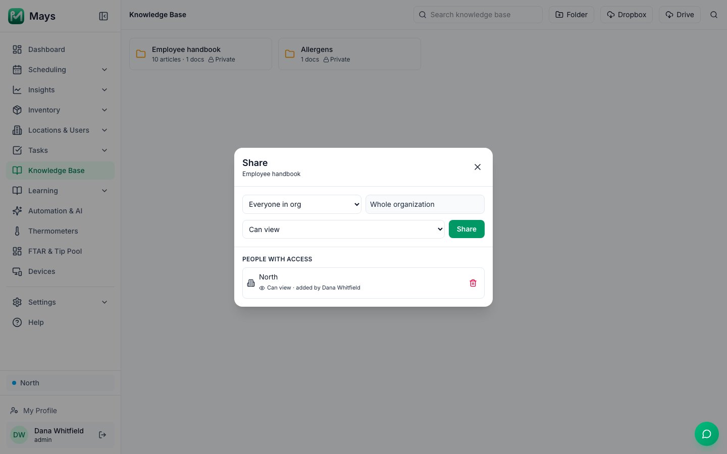
Task: Select Learning in the sidebar
Action: point(61,191)
